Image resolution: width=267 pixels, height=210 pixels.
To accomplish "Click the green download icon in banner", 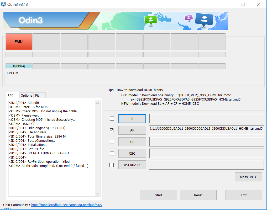I will point(151,20).
